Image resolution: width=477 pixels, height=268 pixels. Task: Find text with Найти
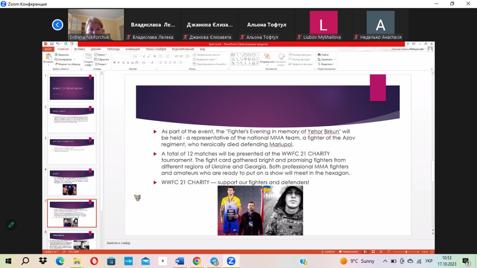click(x=323, y=55)
